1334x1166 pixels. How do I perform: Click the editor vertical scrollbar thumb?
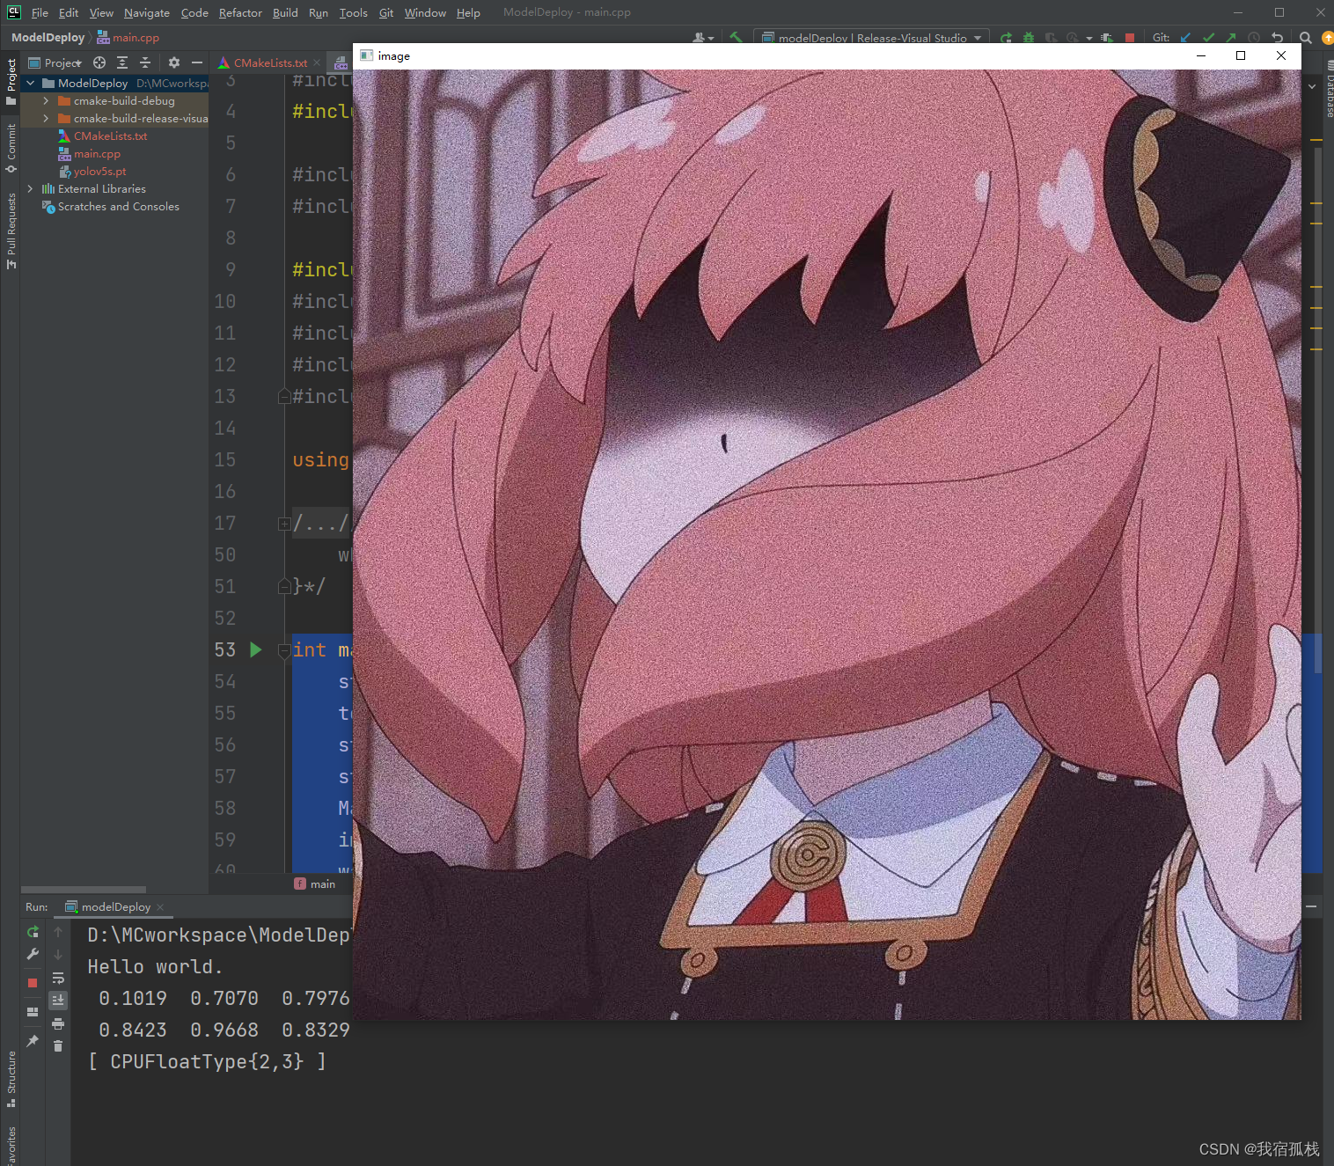[1317, 409]
